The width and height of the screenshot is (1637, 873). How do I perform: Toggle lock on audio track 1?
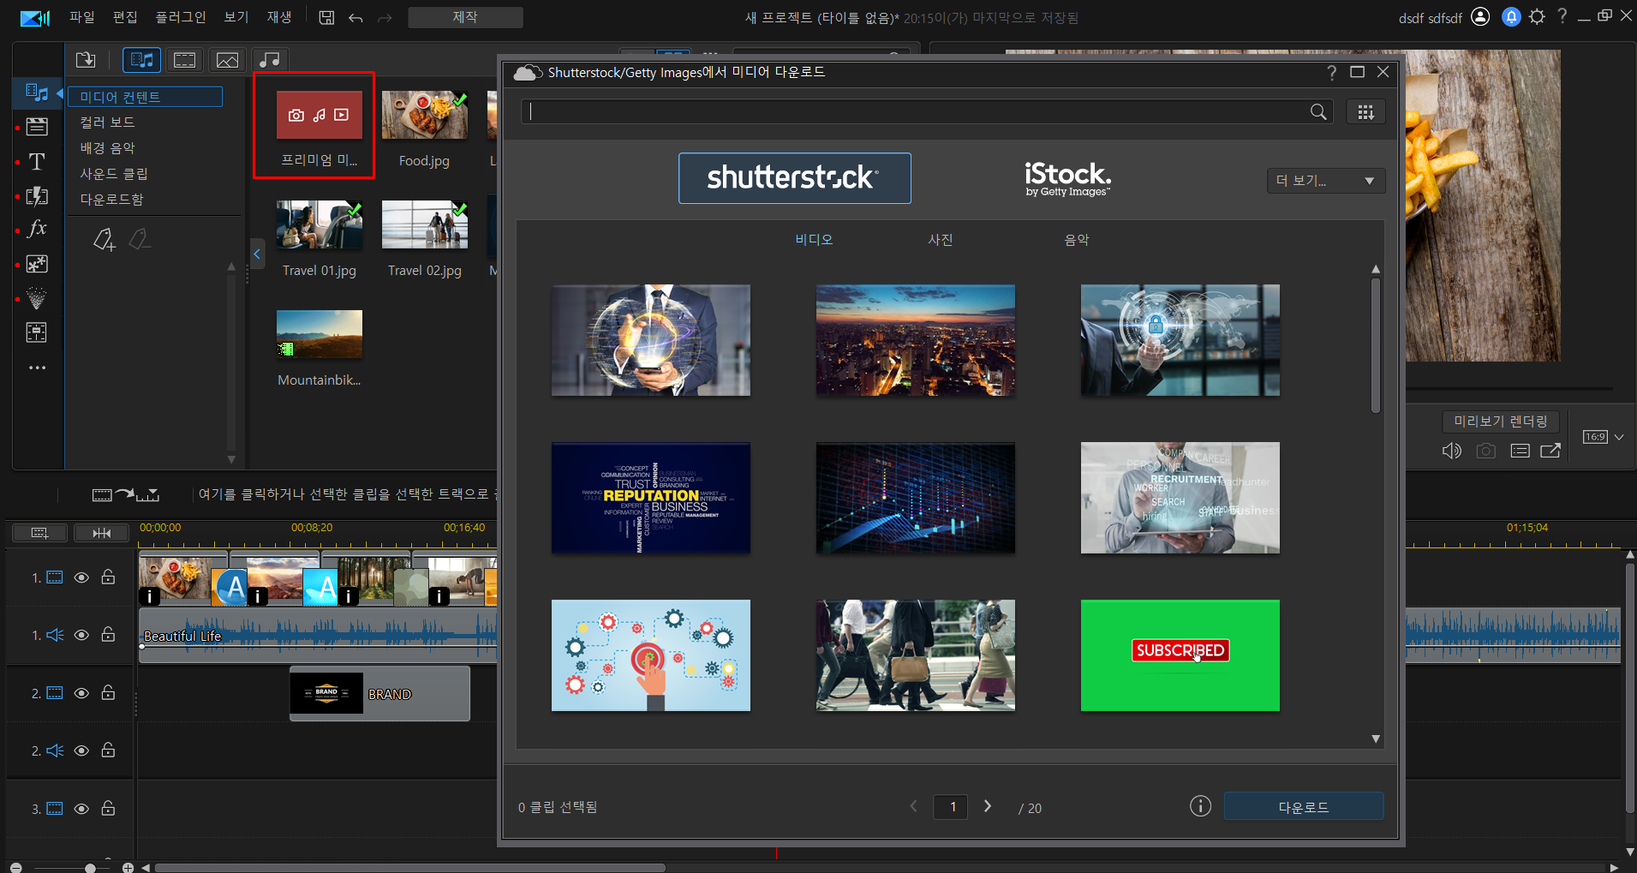[108, 635]
